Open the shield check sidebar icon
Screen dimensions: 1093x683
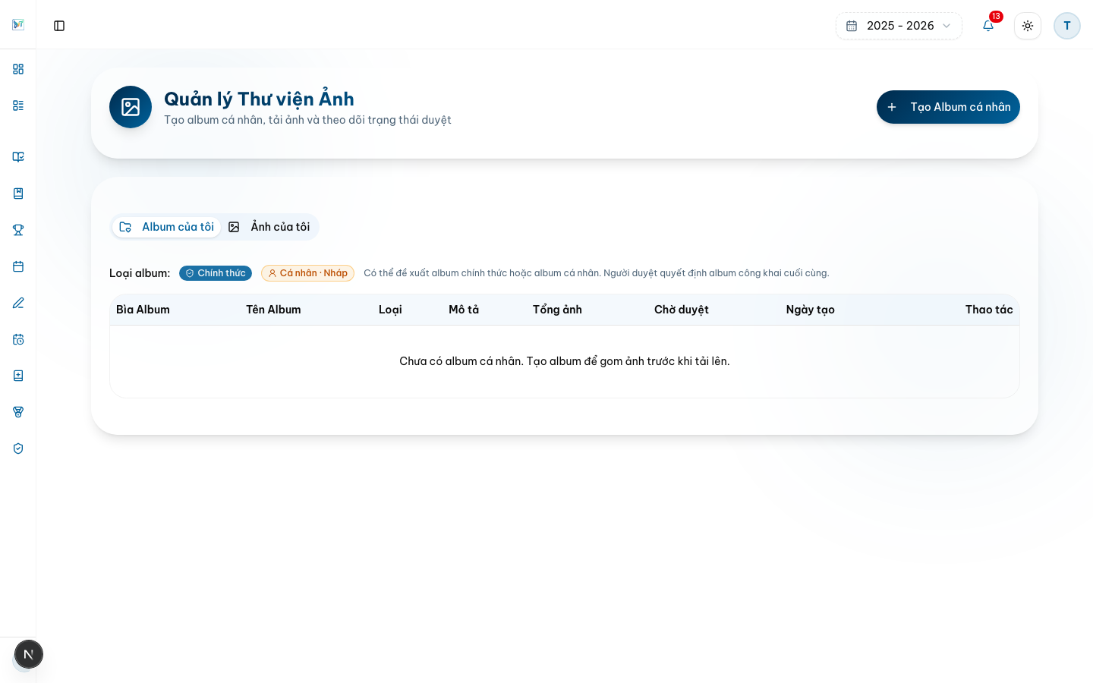click(18, 449)
